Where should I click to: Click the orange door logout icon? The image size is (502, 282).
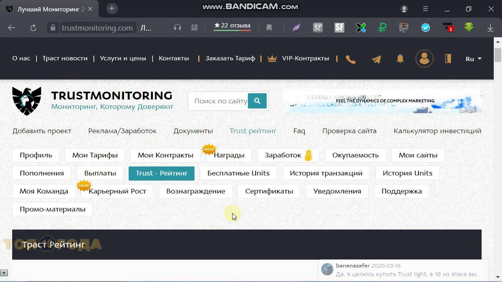coord(448,59)
